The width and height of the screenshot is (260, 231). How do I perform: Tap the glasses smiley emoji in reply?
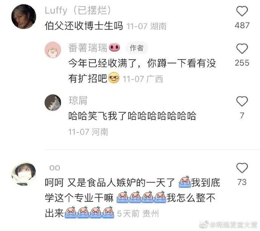114,78
